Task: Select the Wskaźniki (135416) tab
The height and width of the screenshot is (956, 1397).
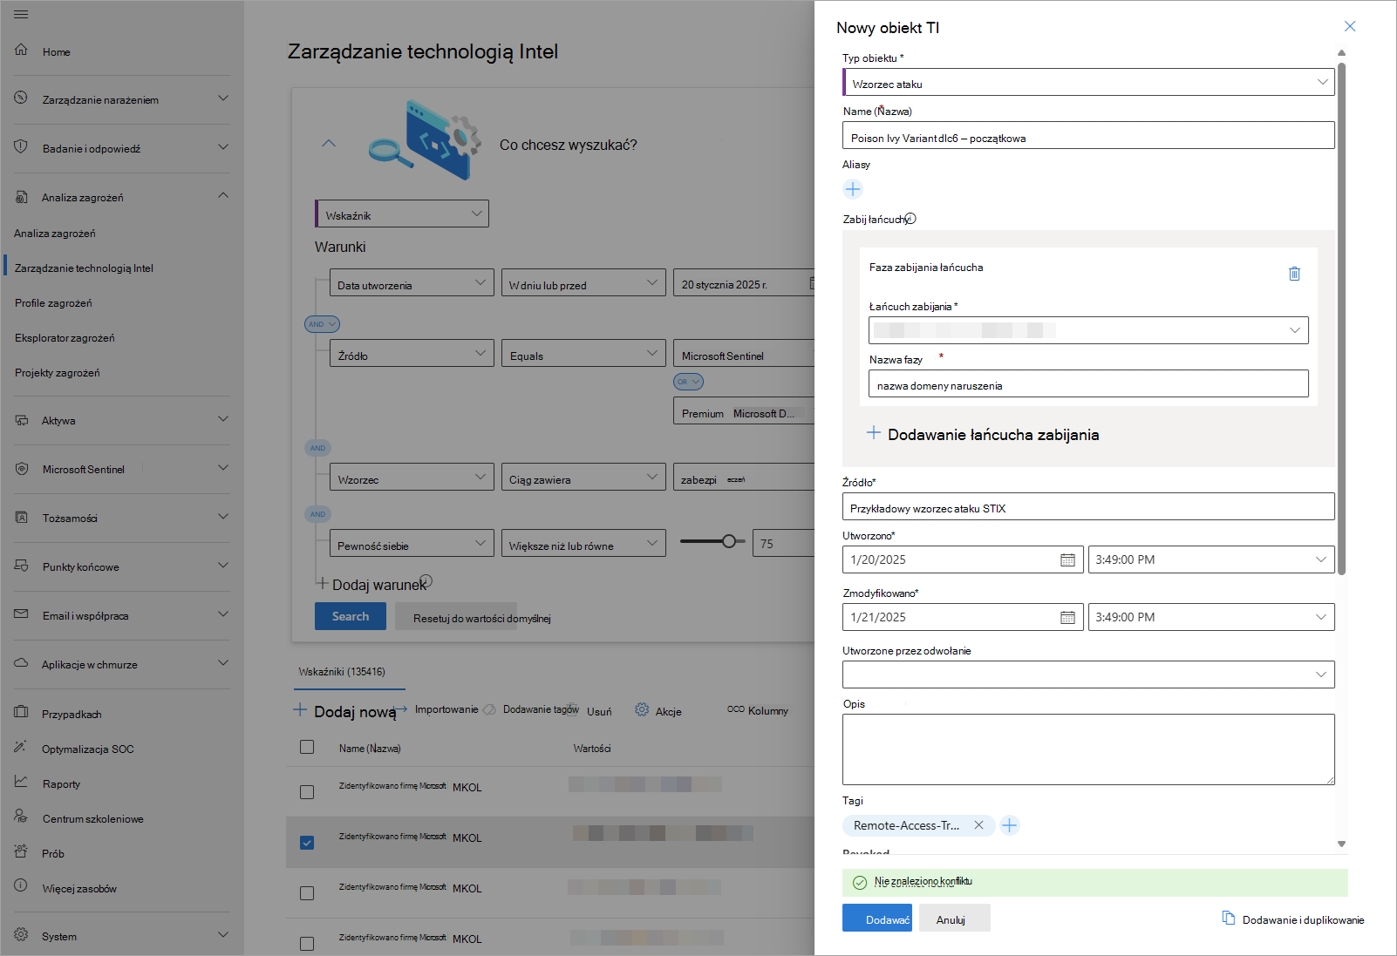Action: (x=342, y=672)
